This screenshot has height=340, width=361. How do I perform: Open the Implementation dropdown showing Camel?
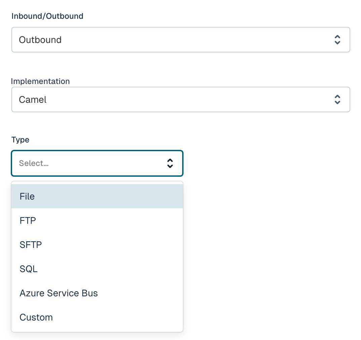coord(181,99)
